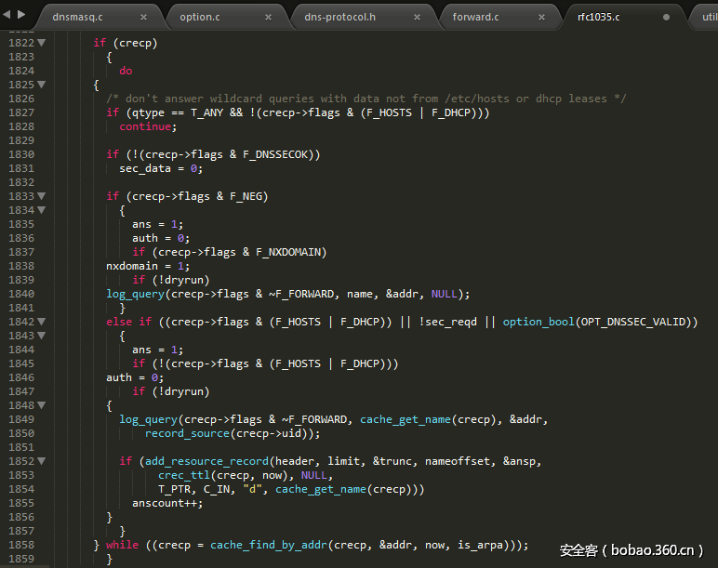The height and width of the screenshot is (568, 718).
Task: Collapse the F_NEG if block at line 1833
Action: (41, 196)
